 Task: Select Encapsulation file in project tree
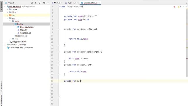(x=27, y=27)
